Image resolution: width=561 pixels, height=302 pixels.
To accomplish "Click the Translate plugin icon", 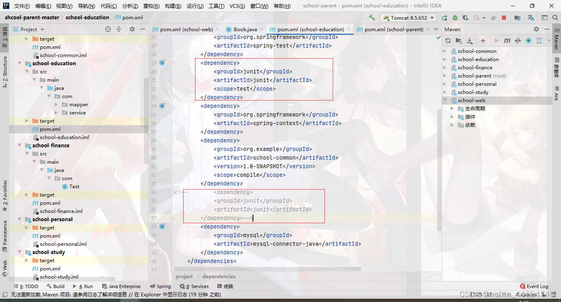I will coord(531,18).
